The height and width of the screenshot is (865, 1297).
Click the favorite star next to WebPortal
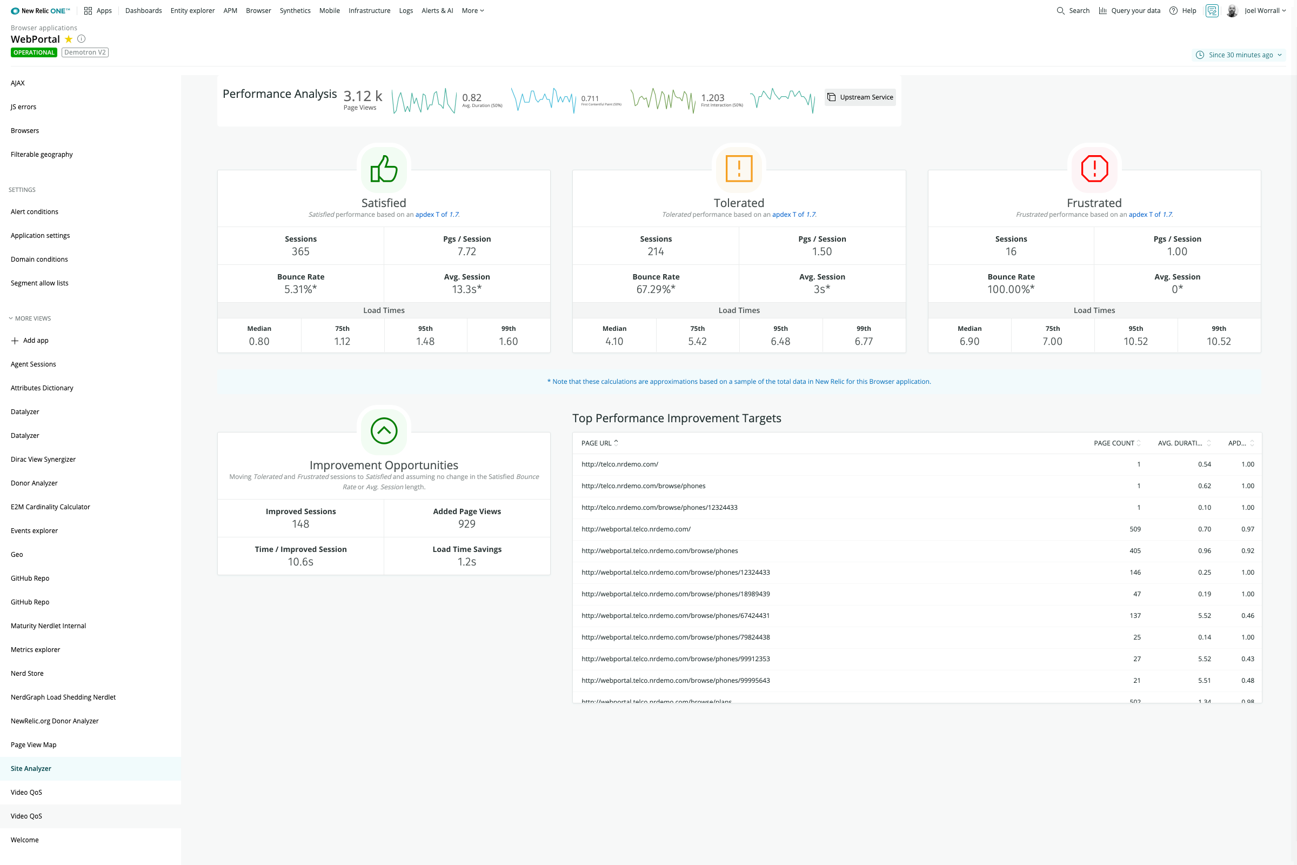69,39
